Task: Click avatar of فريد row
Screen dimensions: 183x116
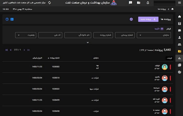Action: [x=165, y=100]
